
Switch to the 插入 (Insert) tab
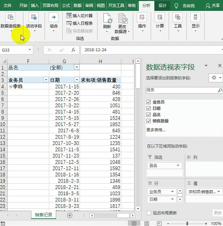coord(35,6)
